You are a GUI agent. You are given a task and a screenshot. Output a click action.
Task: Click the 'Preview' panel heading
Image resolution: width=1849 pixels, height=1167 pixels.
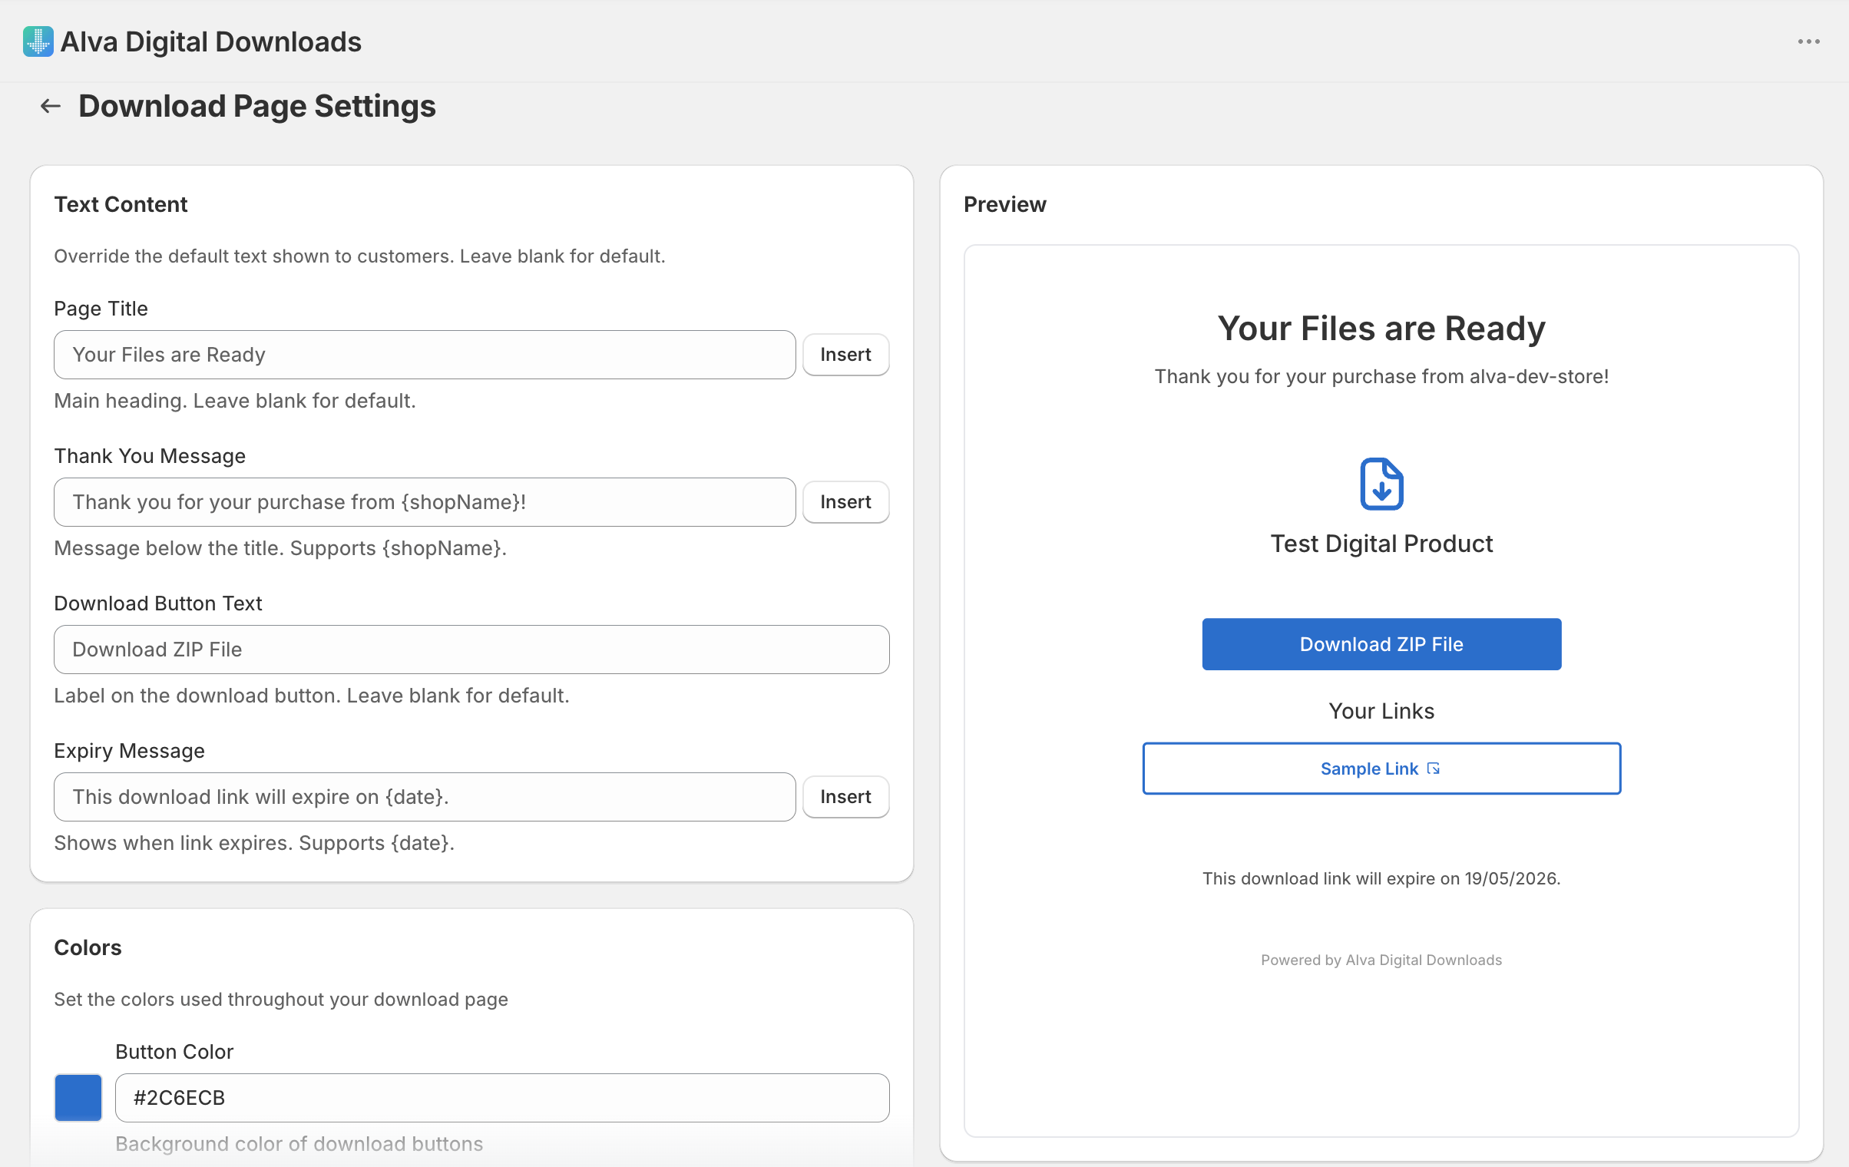(1004, 204)
